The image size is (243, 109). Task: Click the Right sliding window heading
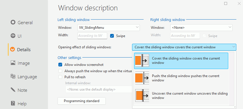168,20
